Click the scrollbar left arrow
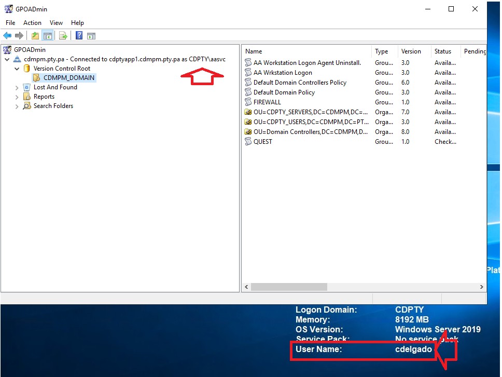 [x=246, y=287]
